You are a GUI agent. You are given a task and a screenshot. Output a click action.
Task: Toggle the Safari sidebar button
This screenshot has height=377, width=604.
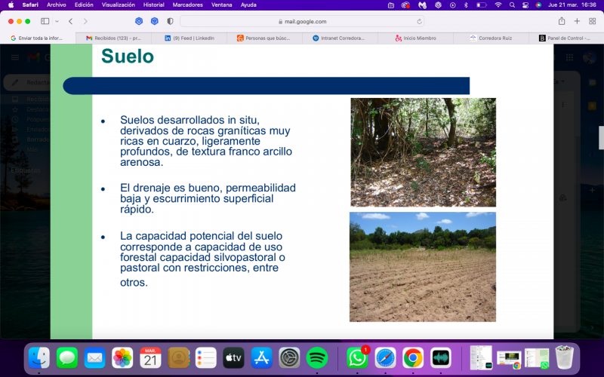[x=45, y=21]
